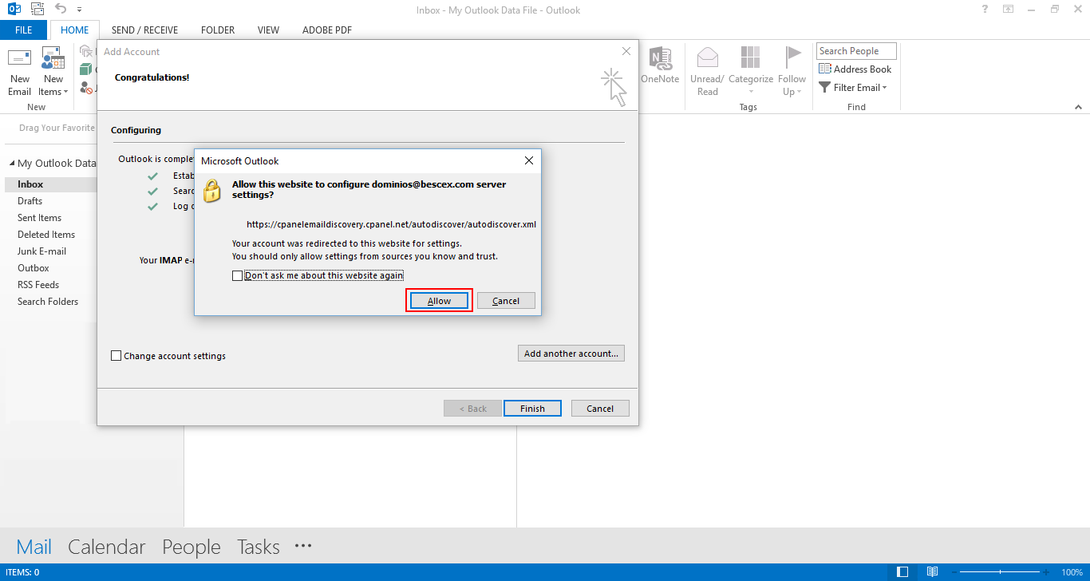Switch to the VIEW tab
Image resolution: width=1090 pixels, height=581 pixels.
[268, 30]
